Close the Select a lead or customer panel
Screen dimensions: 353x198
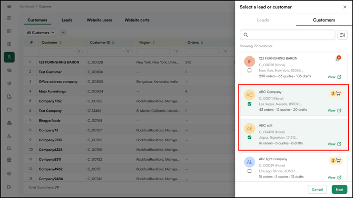click(x=345, y=7)
